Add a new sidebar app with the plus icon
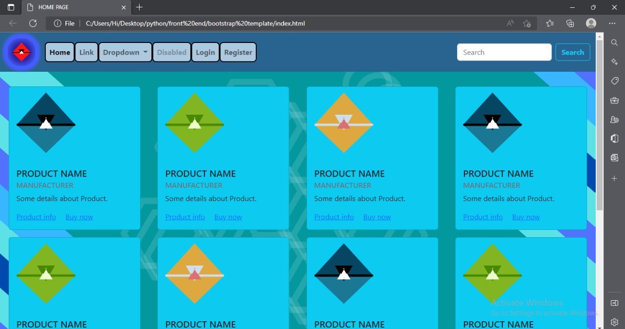Image resolution: width=625 pixels, height=329 pixels. coord(614,179)
